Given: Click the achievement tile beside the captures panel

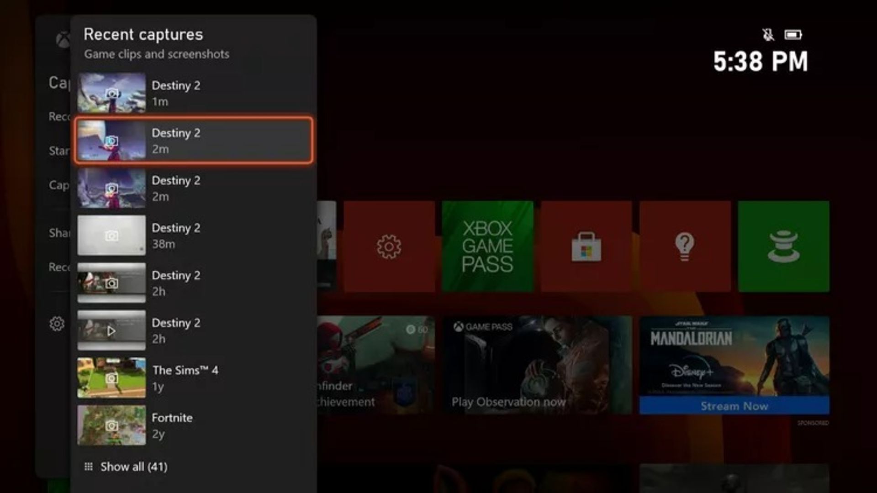Looking at the screenshot, I should pyautogui.click(x=376, y=365).
